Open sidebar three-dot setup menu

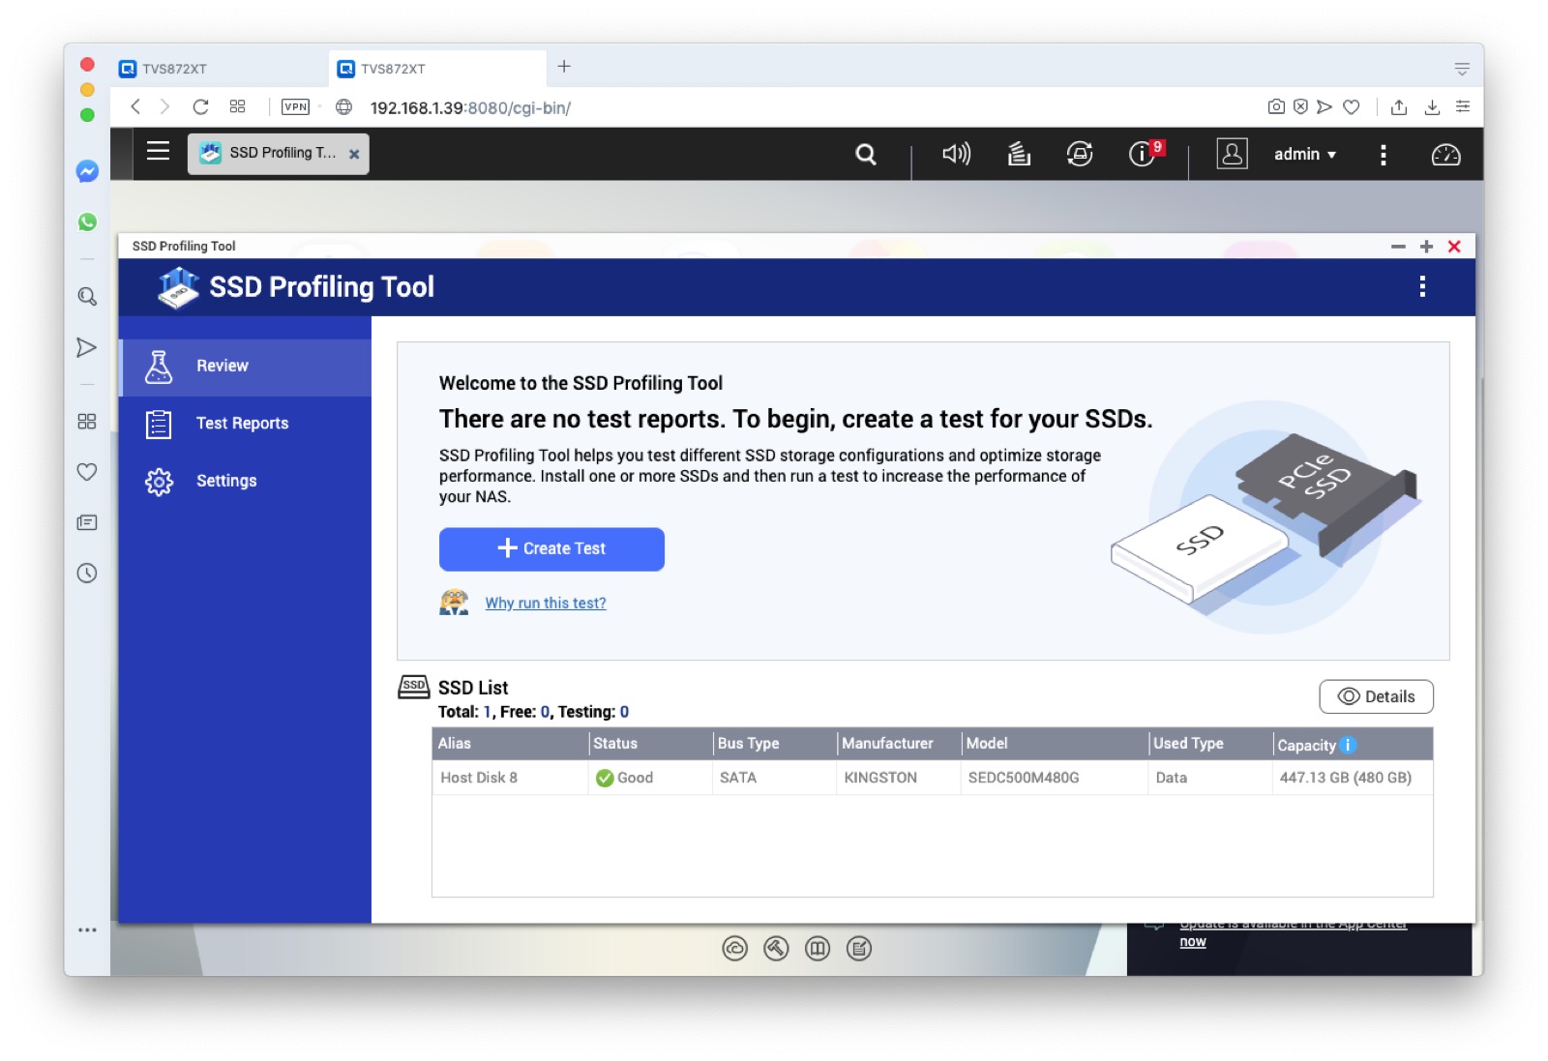click(87, 930)
